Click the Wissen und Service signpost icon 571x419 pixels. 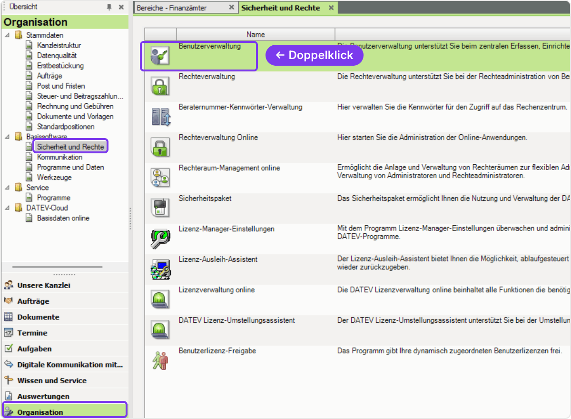pos(9,380)
